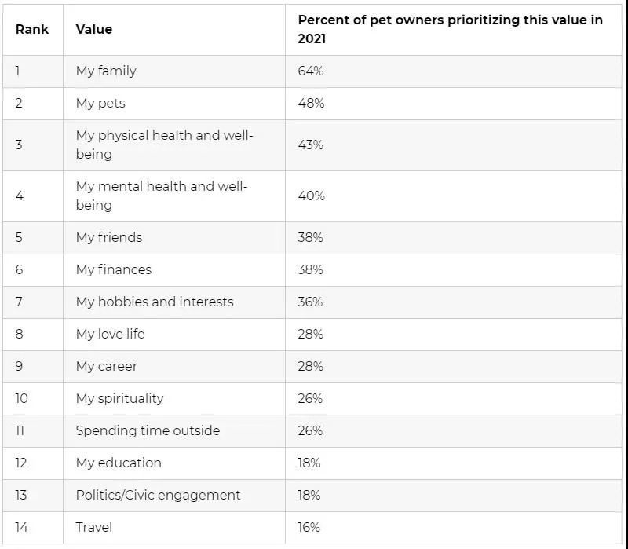Click the 36% percentage cell

311,302
